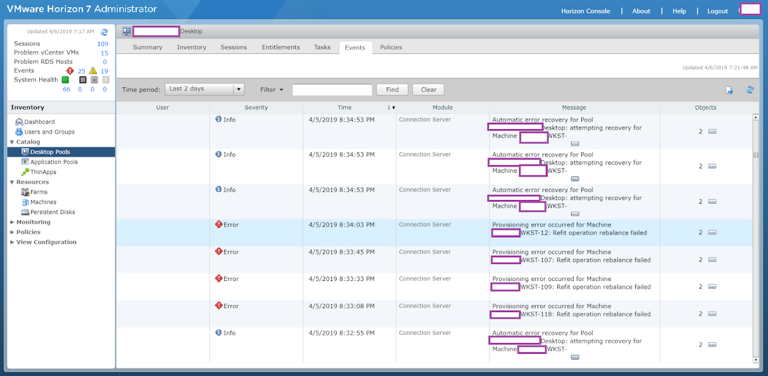Viewport: 768px width, 376px height.
Task: Open the Filter dropdown
Action: pyautogui.click(x=272, y=90)
